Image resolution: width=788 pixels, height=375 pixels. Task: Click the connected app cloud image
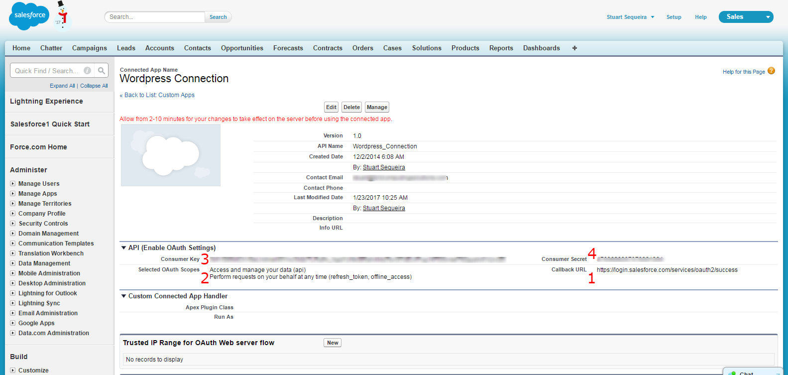[171, 155]
